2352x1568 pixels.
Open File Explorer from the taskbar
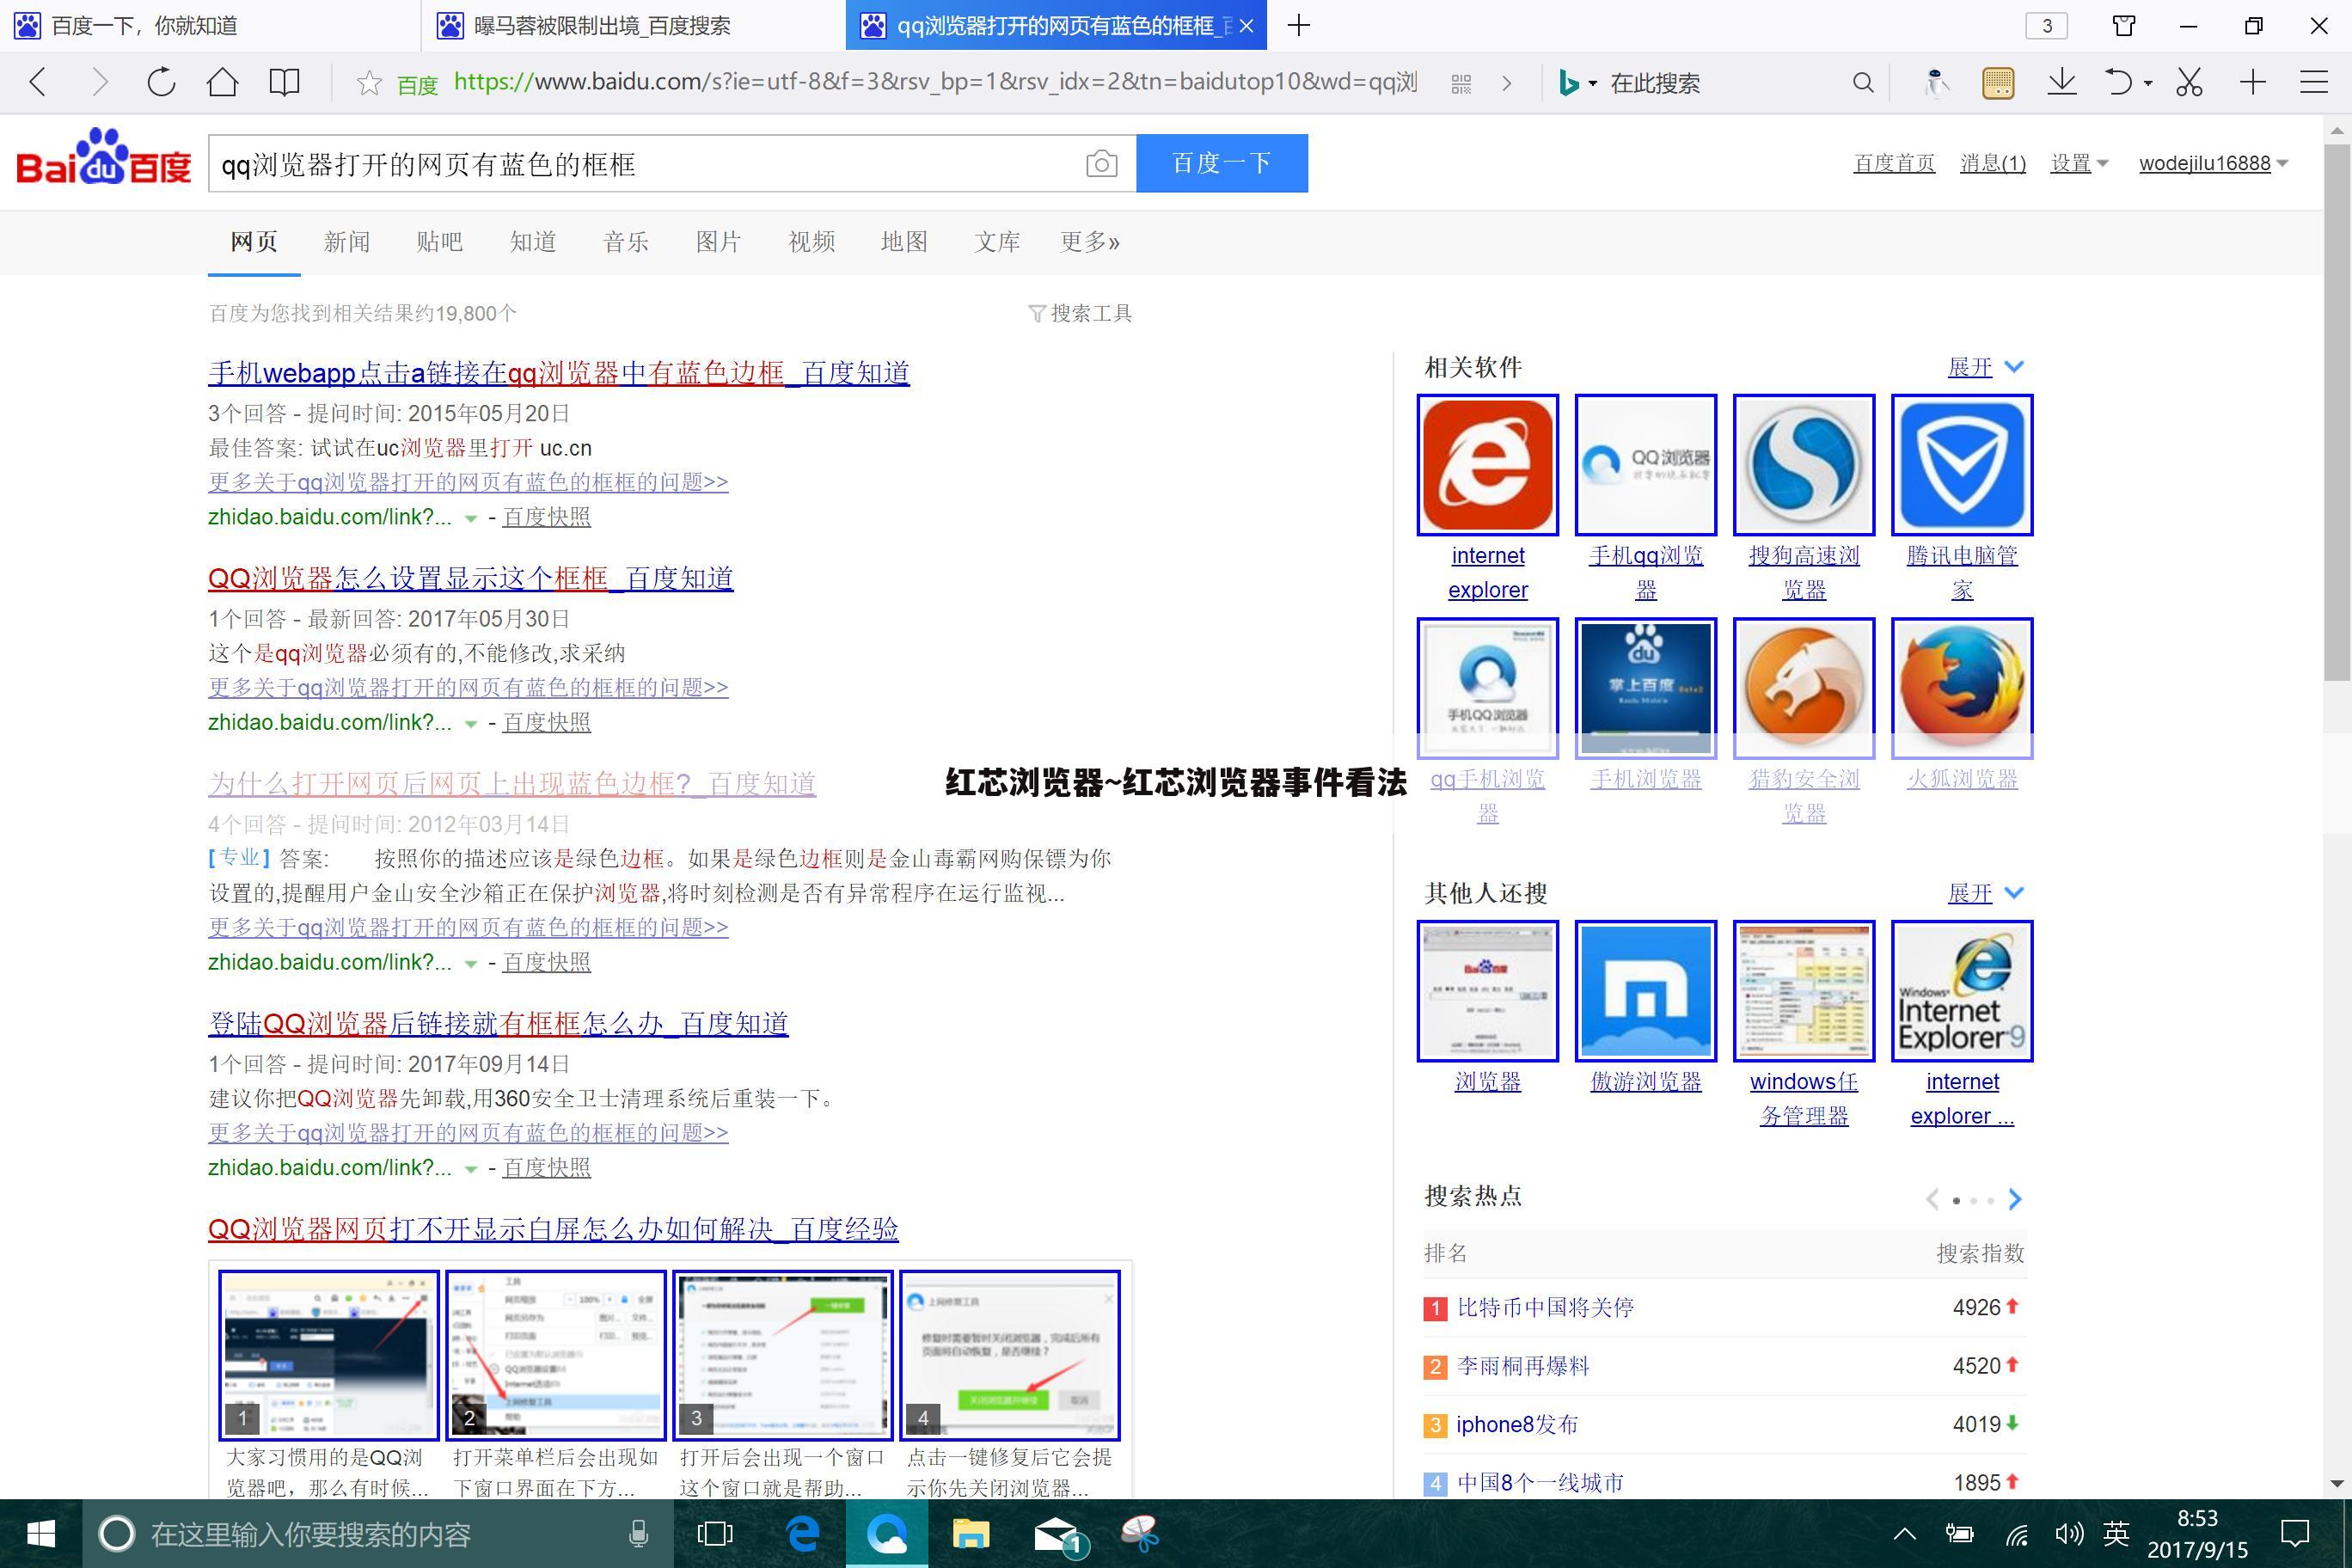click(x=970, y=1533)
